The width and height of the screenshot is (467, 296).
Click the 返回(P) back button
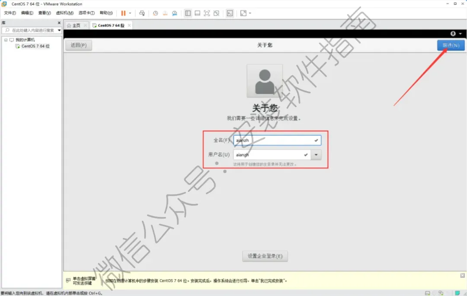pyautogui.click(x=79, y=45)
